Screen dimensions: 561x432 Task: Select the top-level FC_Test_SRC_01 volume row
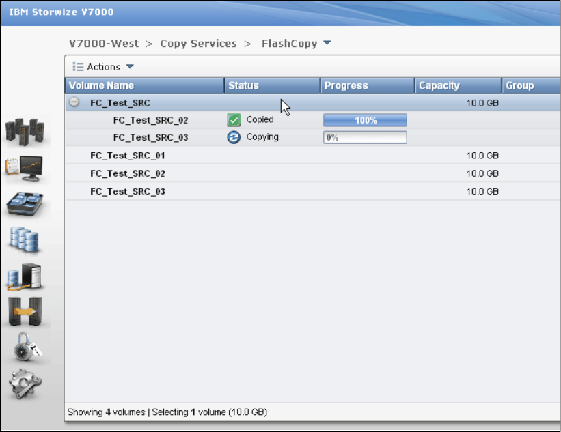coord(128,156)
